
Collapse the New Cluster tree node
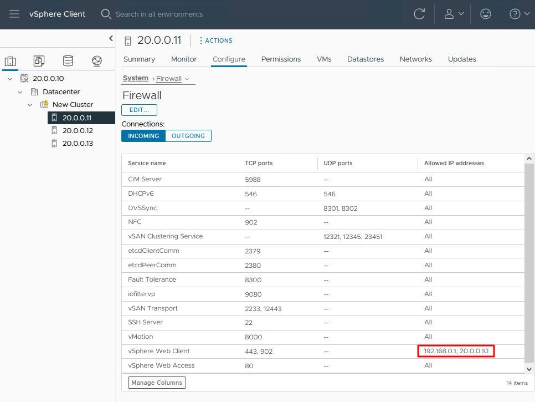pyautogui.click(x=30, y=105)
